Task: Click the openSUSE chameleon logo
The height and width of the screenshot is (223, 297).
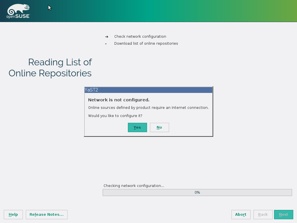Action: 18,9
